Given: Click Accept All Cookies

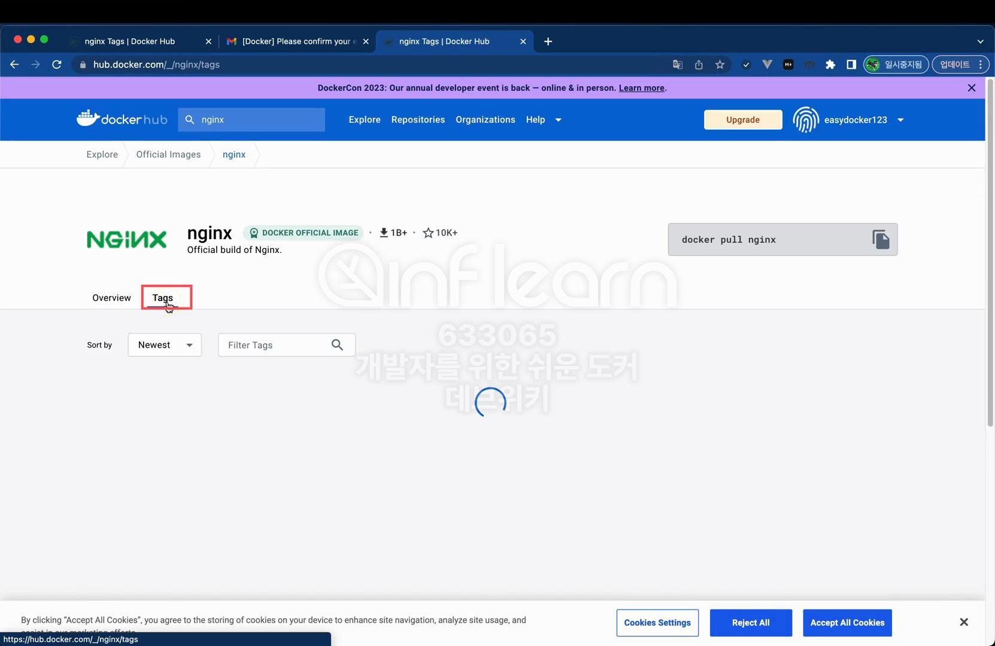Looking at the screenshot, I should 847,623.
